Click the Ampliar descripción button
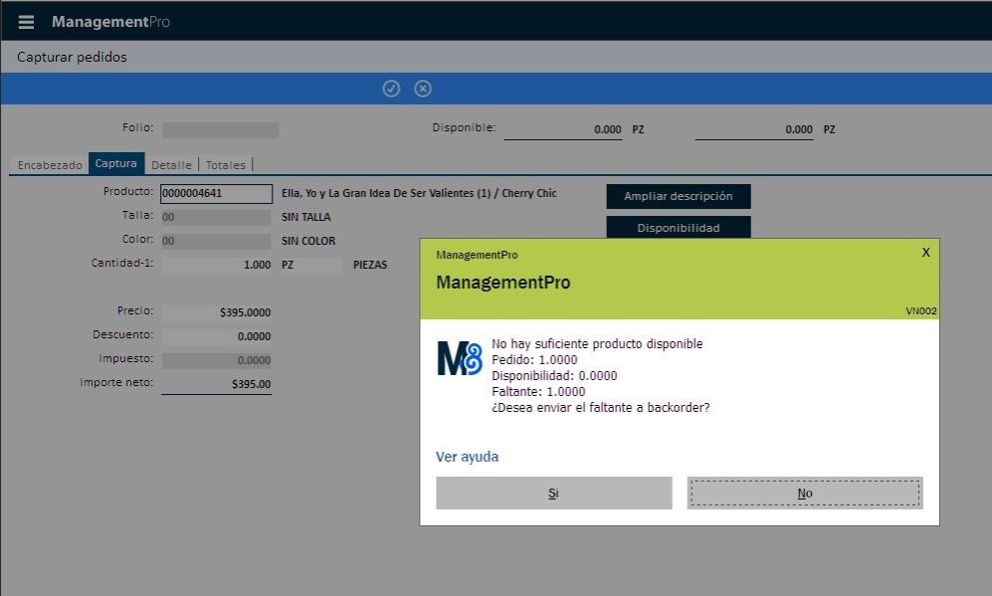 678,196
